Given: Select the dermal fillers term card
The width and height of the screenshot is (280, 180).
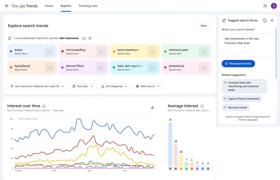Looking at the screenshot, I should pos(84,68).
